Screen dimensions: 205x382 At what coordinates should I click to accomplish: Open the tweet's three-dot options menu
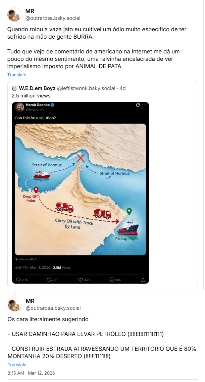144,104
